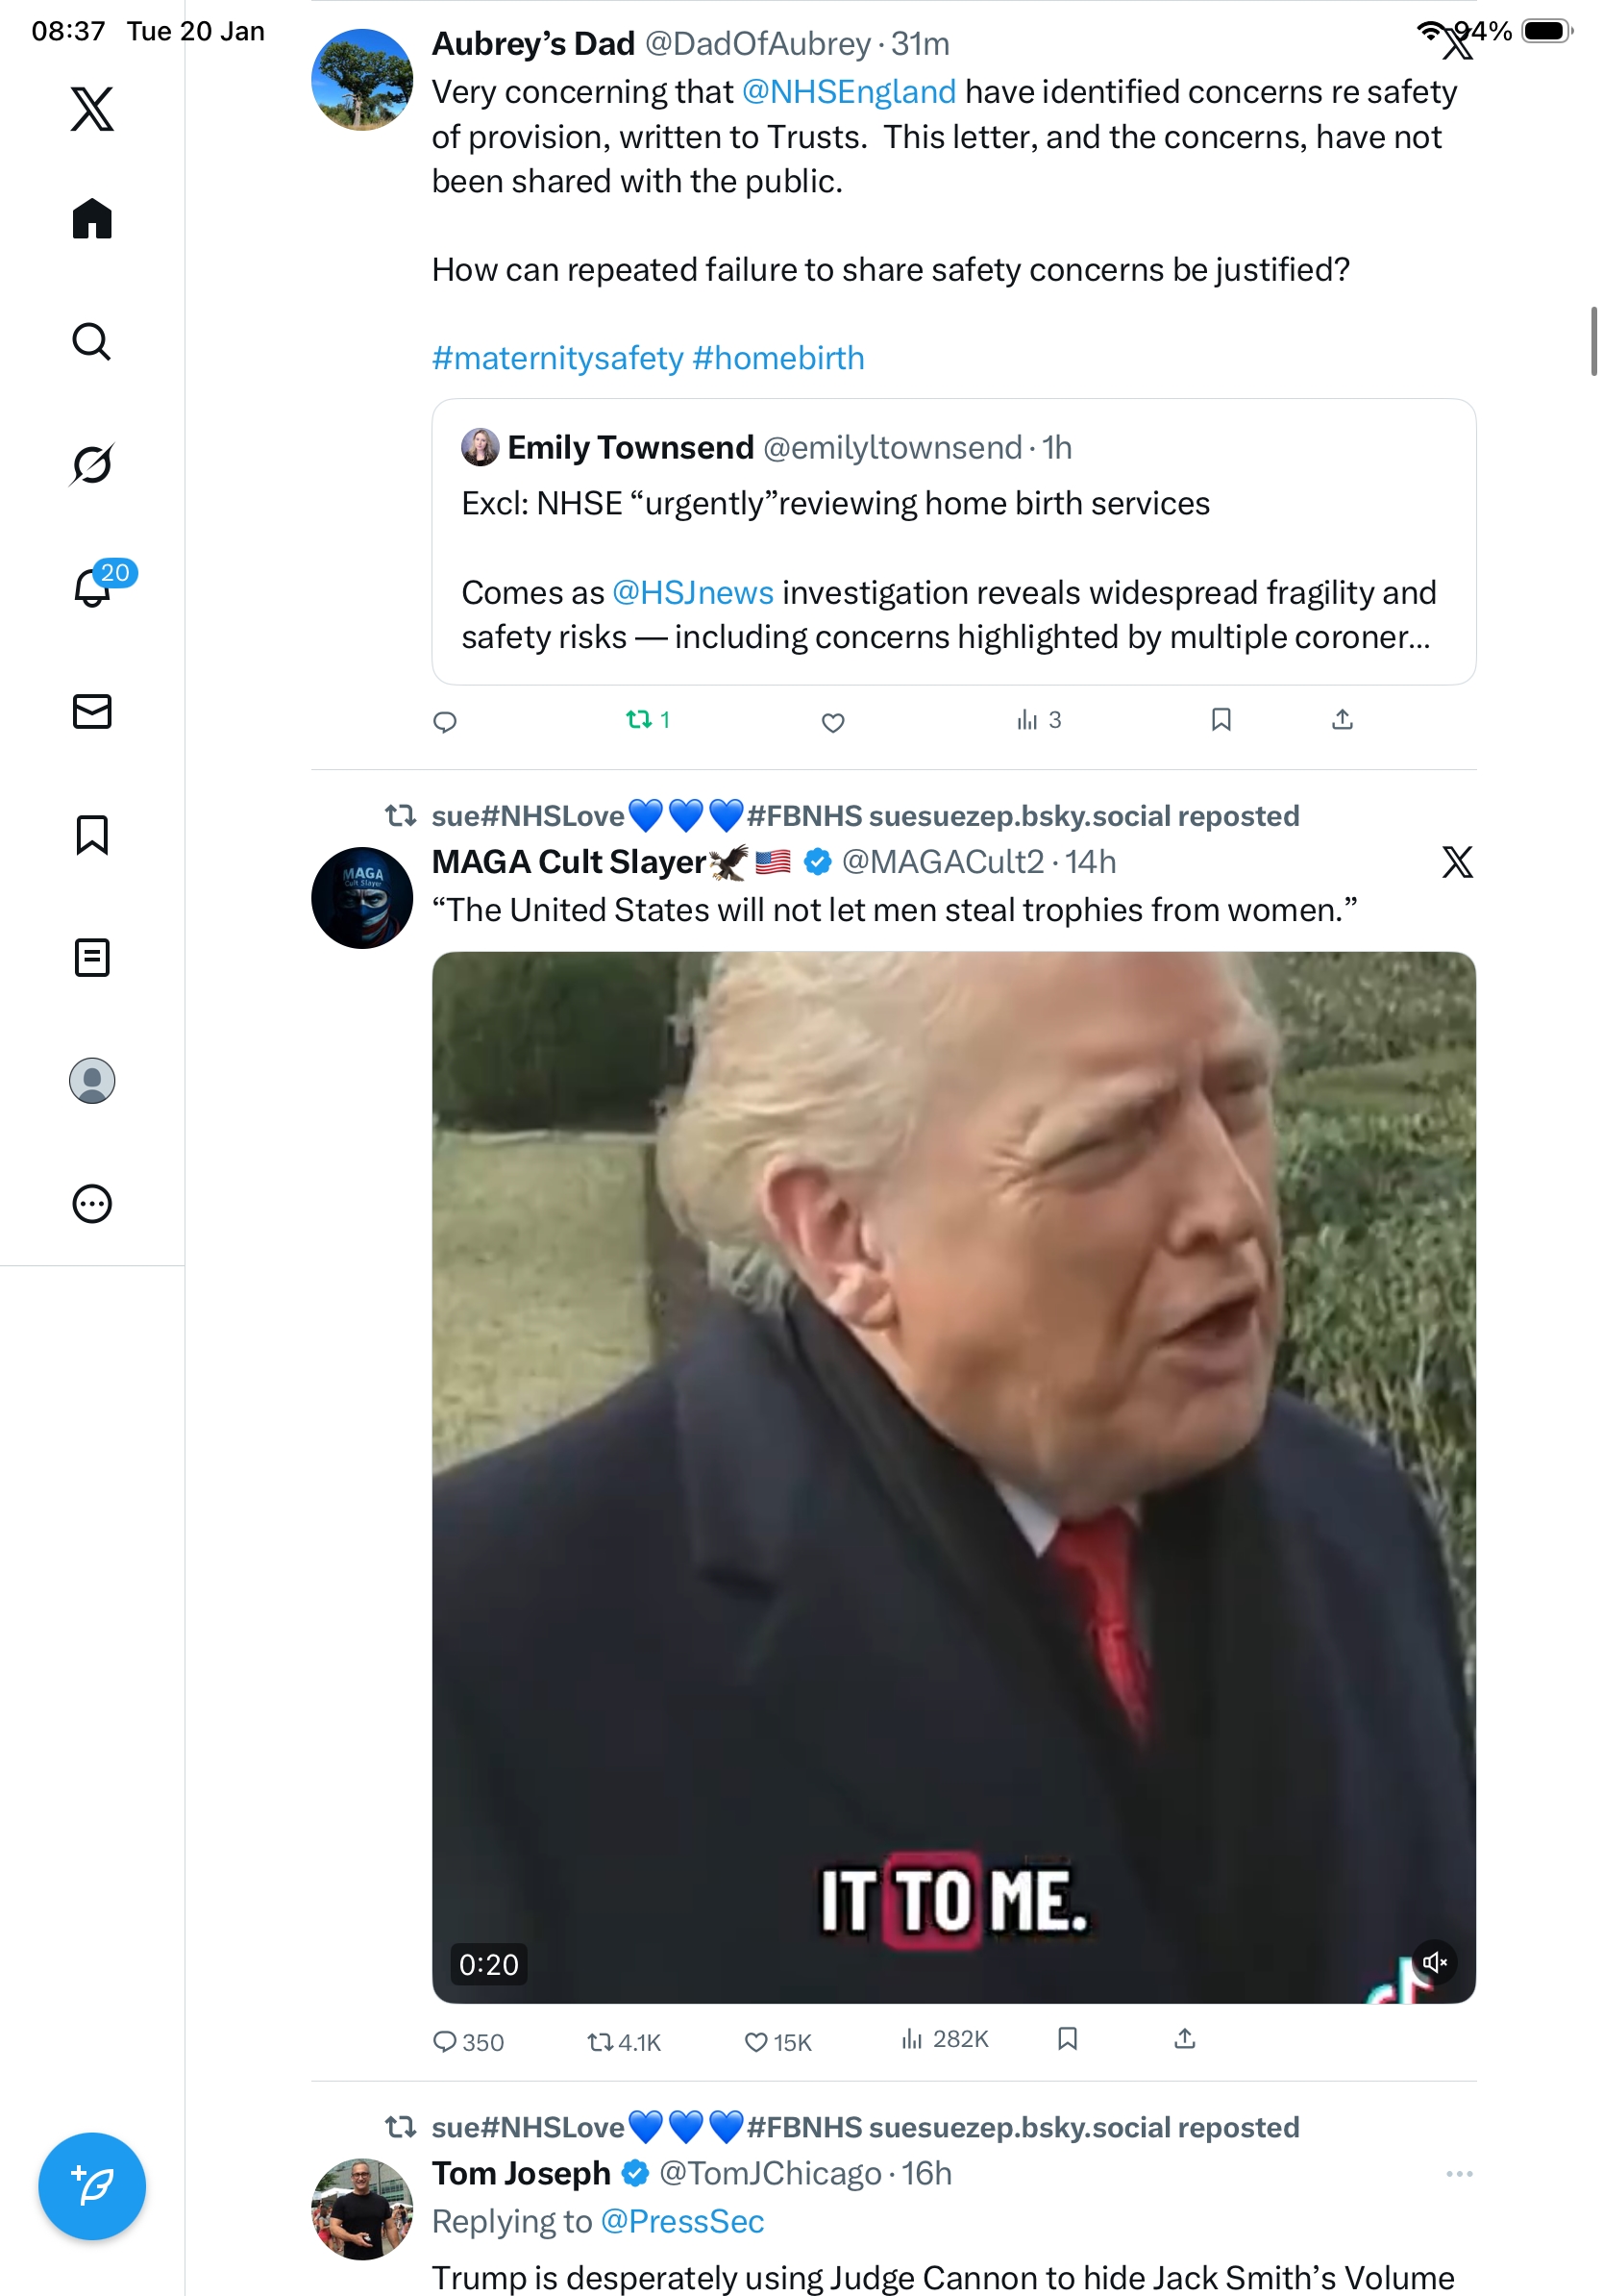Open Emily Townsend quoted post
This screenshot has width=1603, height=2296.
click(953, 542)
